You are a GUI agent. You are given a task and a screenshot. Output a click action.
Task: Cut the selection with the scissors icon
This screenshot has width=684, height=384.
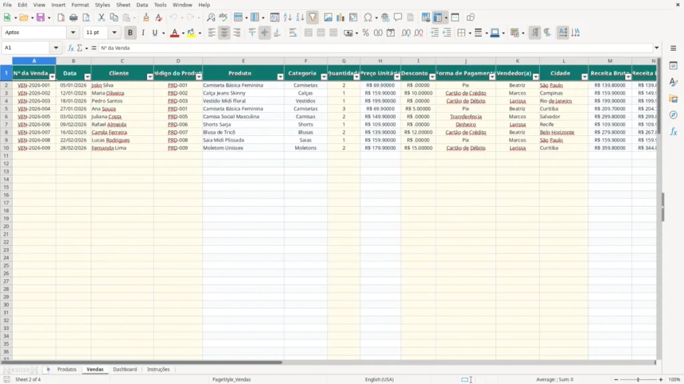click(102, 17)
